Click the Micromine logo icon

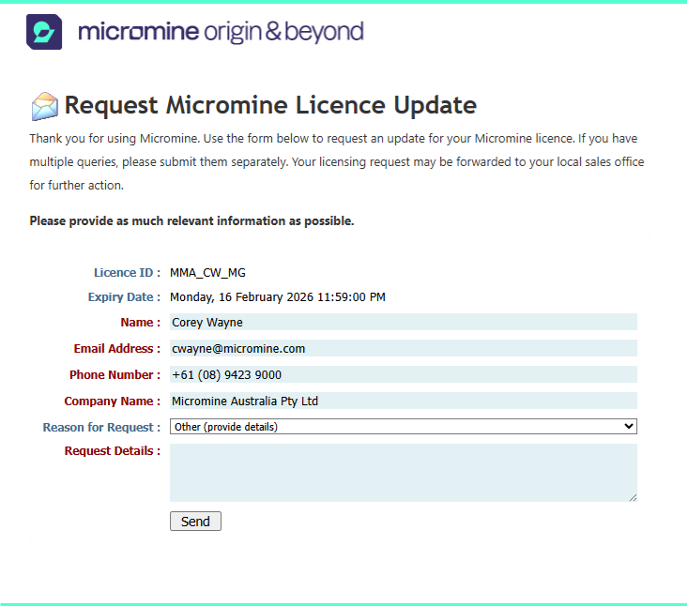[x=44, y=32]
